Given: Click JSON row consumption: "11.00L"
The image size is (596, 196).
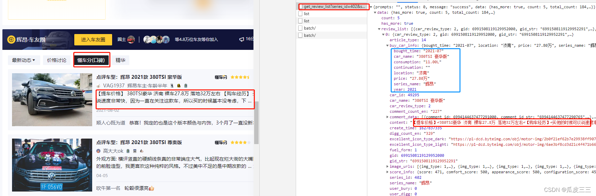Looking at the screenshot, I should (418, 62).
